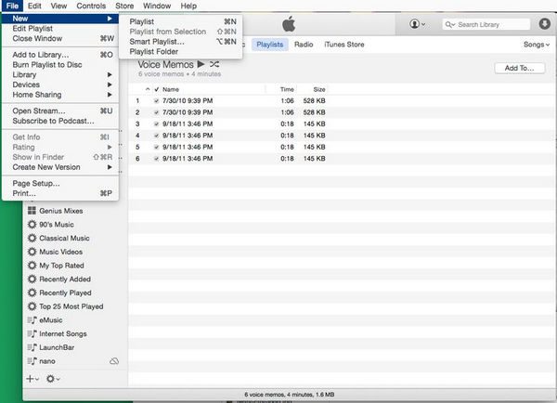Open the Help menu
This screenshot has width=557, height=403.
tap(188, 6)
